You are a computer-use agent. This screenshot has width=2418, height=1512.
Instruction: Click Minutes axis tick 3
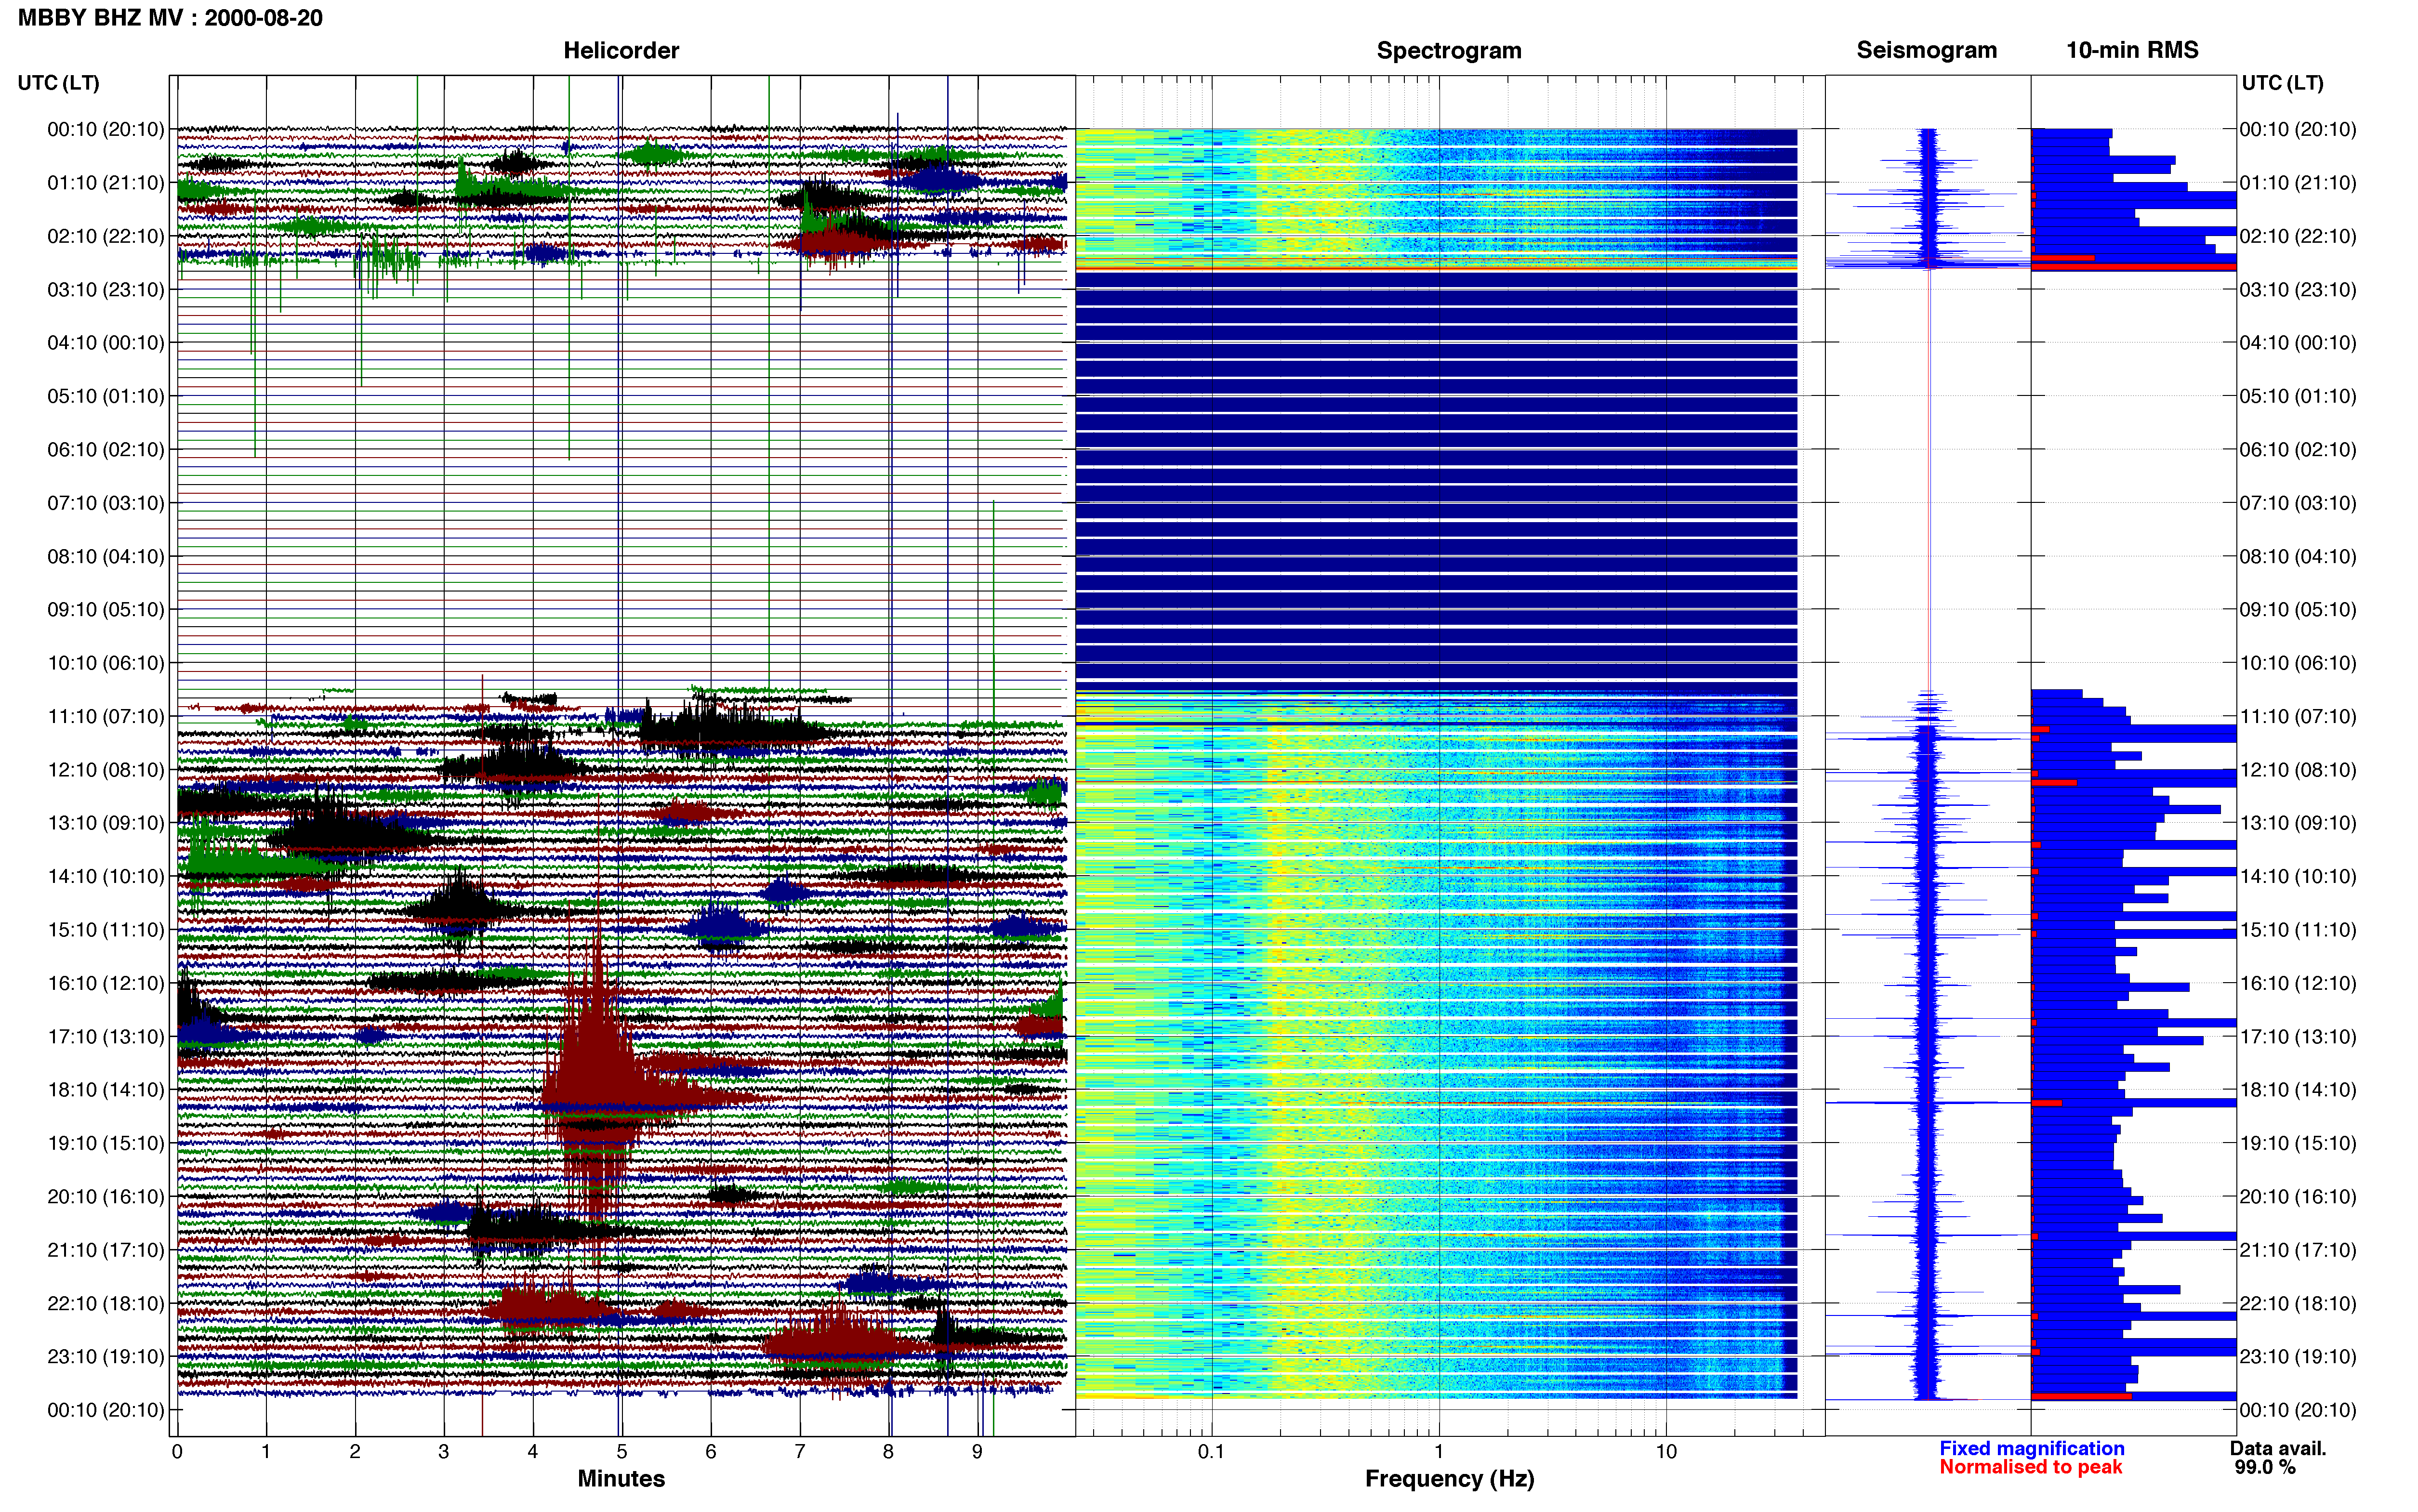pyautogui.click(x=444, y=1451)
